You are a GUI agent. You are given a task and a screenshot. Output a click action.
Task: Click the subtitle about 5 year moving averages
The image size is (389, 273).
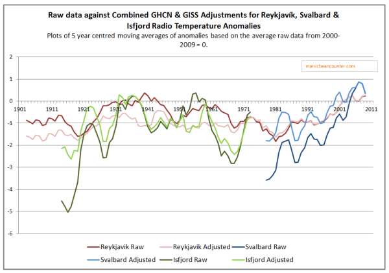tap(194, 39)
